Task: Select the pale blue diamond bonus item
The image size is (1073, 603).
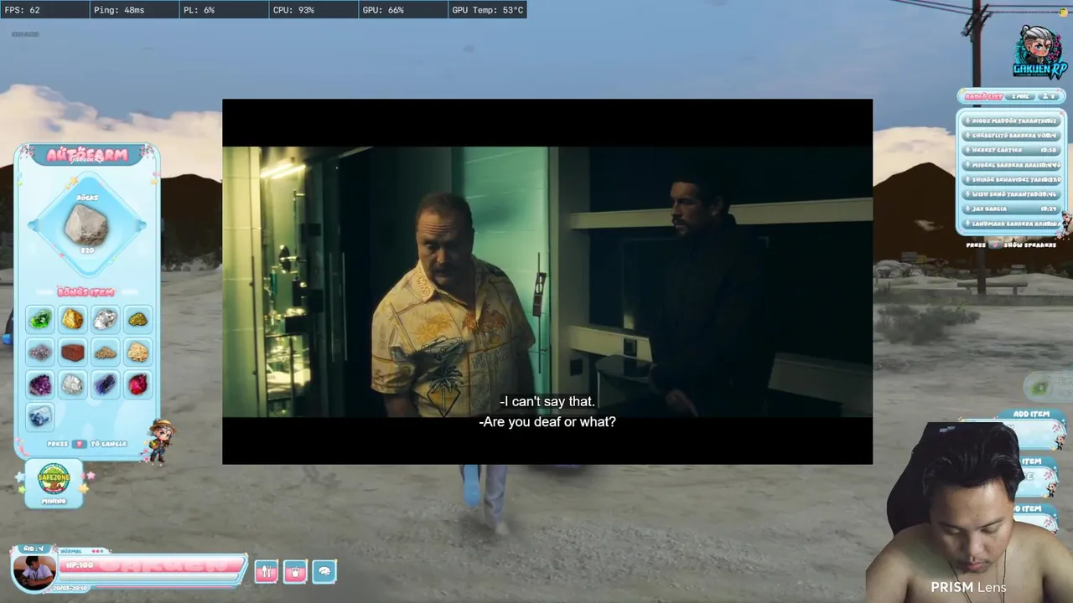Action: tap(40, 416)
